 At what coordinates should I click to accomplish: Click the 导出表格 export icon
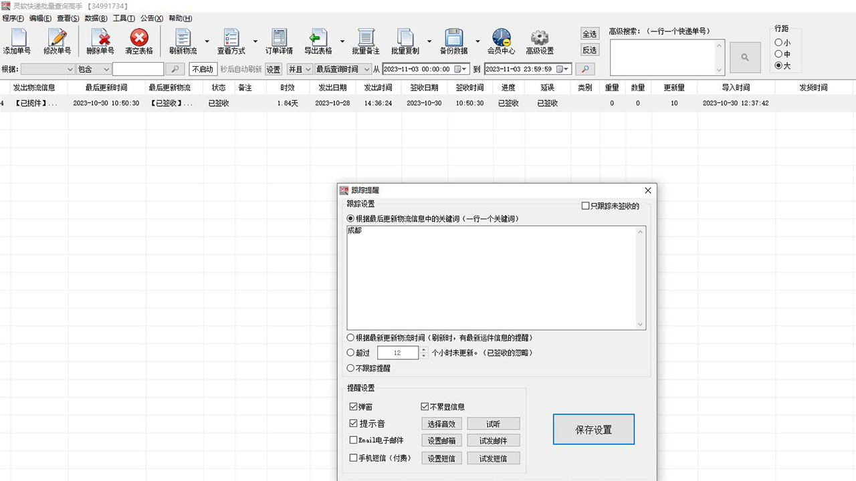[318, 41]
